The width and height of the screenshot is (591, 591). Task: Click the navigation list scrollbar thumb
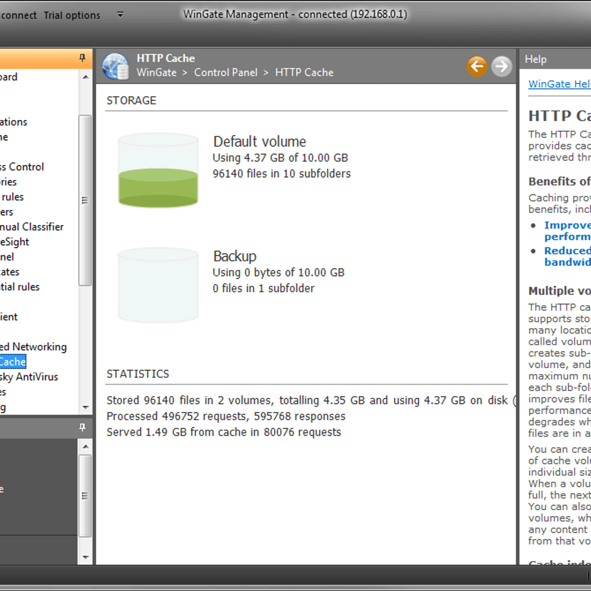click(x=85, y=200)
